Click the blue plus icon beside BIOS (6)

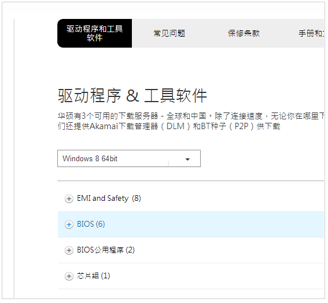69,225
